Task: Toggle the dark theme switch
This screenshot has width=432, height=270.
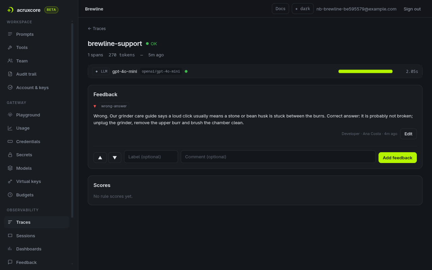Action: tap(303, 9)
